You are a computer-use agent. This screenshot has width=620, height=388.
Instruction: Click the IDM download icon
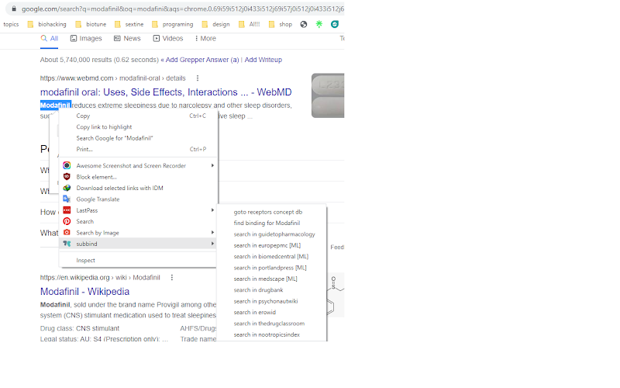pyautogui.click(x=67, y=188)
